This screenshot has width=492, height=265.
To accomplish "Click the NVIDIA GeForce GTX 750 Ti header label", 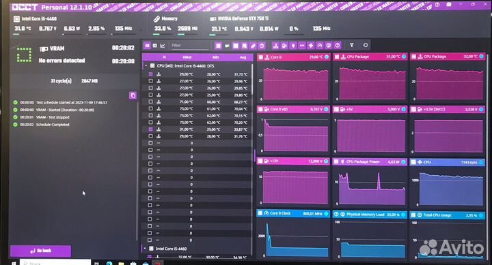I will click(x=243, y=19).
